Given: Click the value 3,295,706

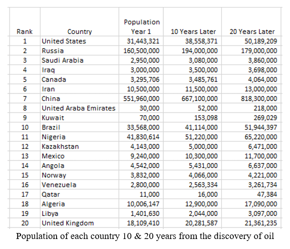Looking at the screenshot, I should [x=145, y=79].
